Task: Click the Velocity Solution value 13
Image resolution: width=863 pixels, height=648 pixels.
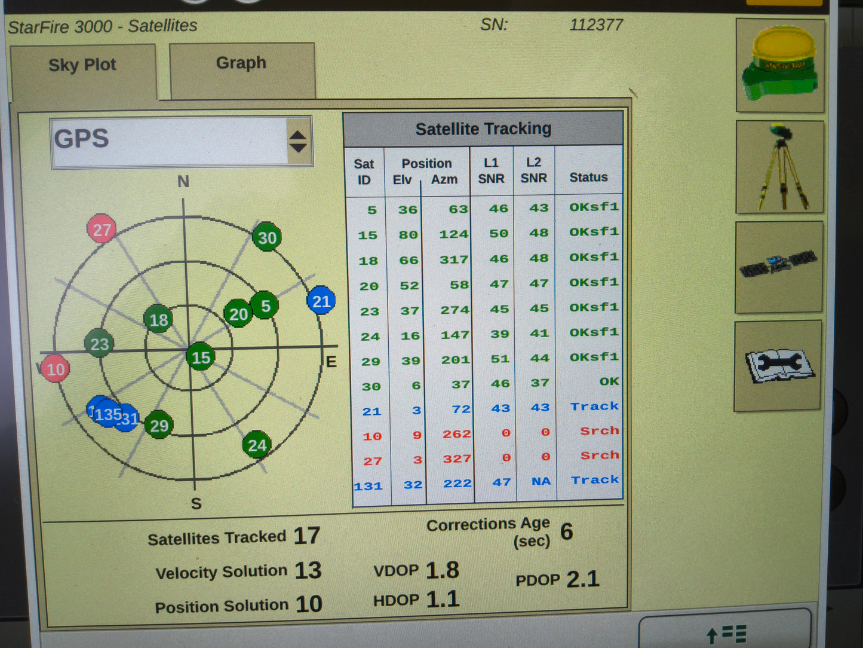Action: tap(308, 570)
